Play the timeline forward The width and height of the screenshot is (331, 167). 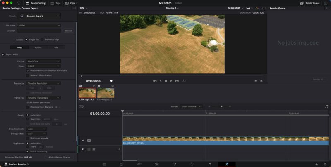171,81
